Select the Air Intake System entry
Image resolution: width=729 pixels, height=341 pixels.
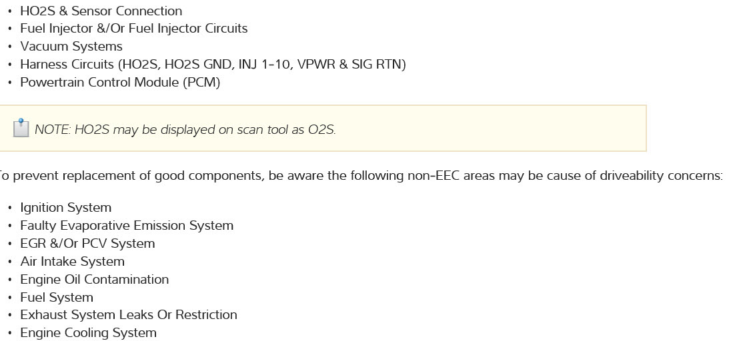click(x=72, y=262)
